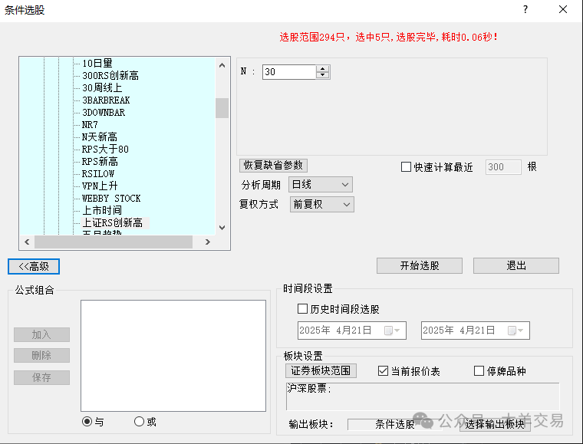Open the end date calendar picker

pos(515,331)
